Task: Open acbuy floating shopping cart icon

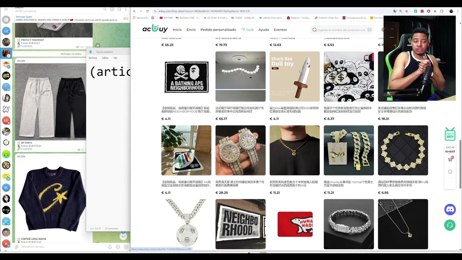Action: tap(450, 160)
